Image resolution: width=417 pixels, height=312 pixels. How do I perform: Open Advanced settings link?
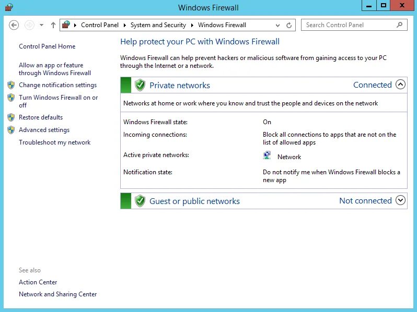click(44, 130)
